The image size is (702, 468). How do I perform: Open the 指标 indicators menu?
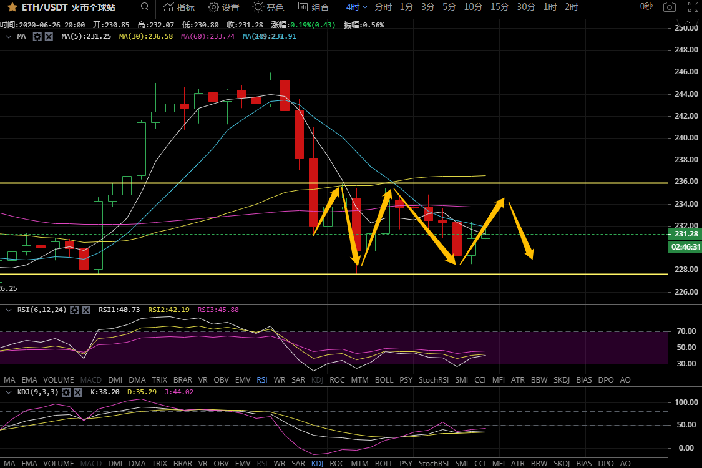pos(178,7)
